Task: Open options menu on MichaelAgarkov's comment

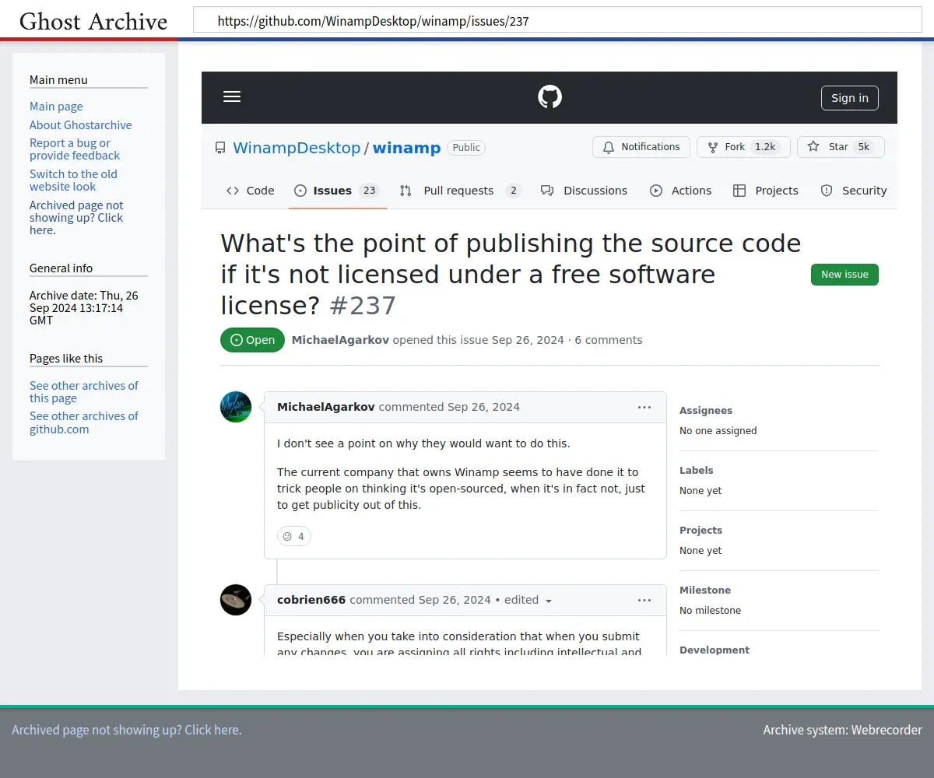Action: 644,407
